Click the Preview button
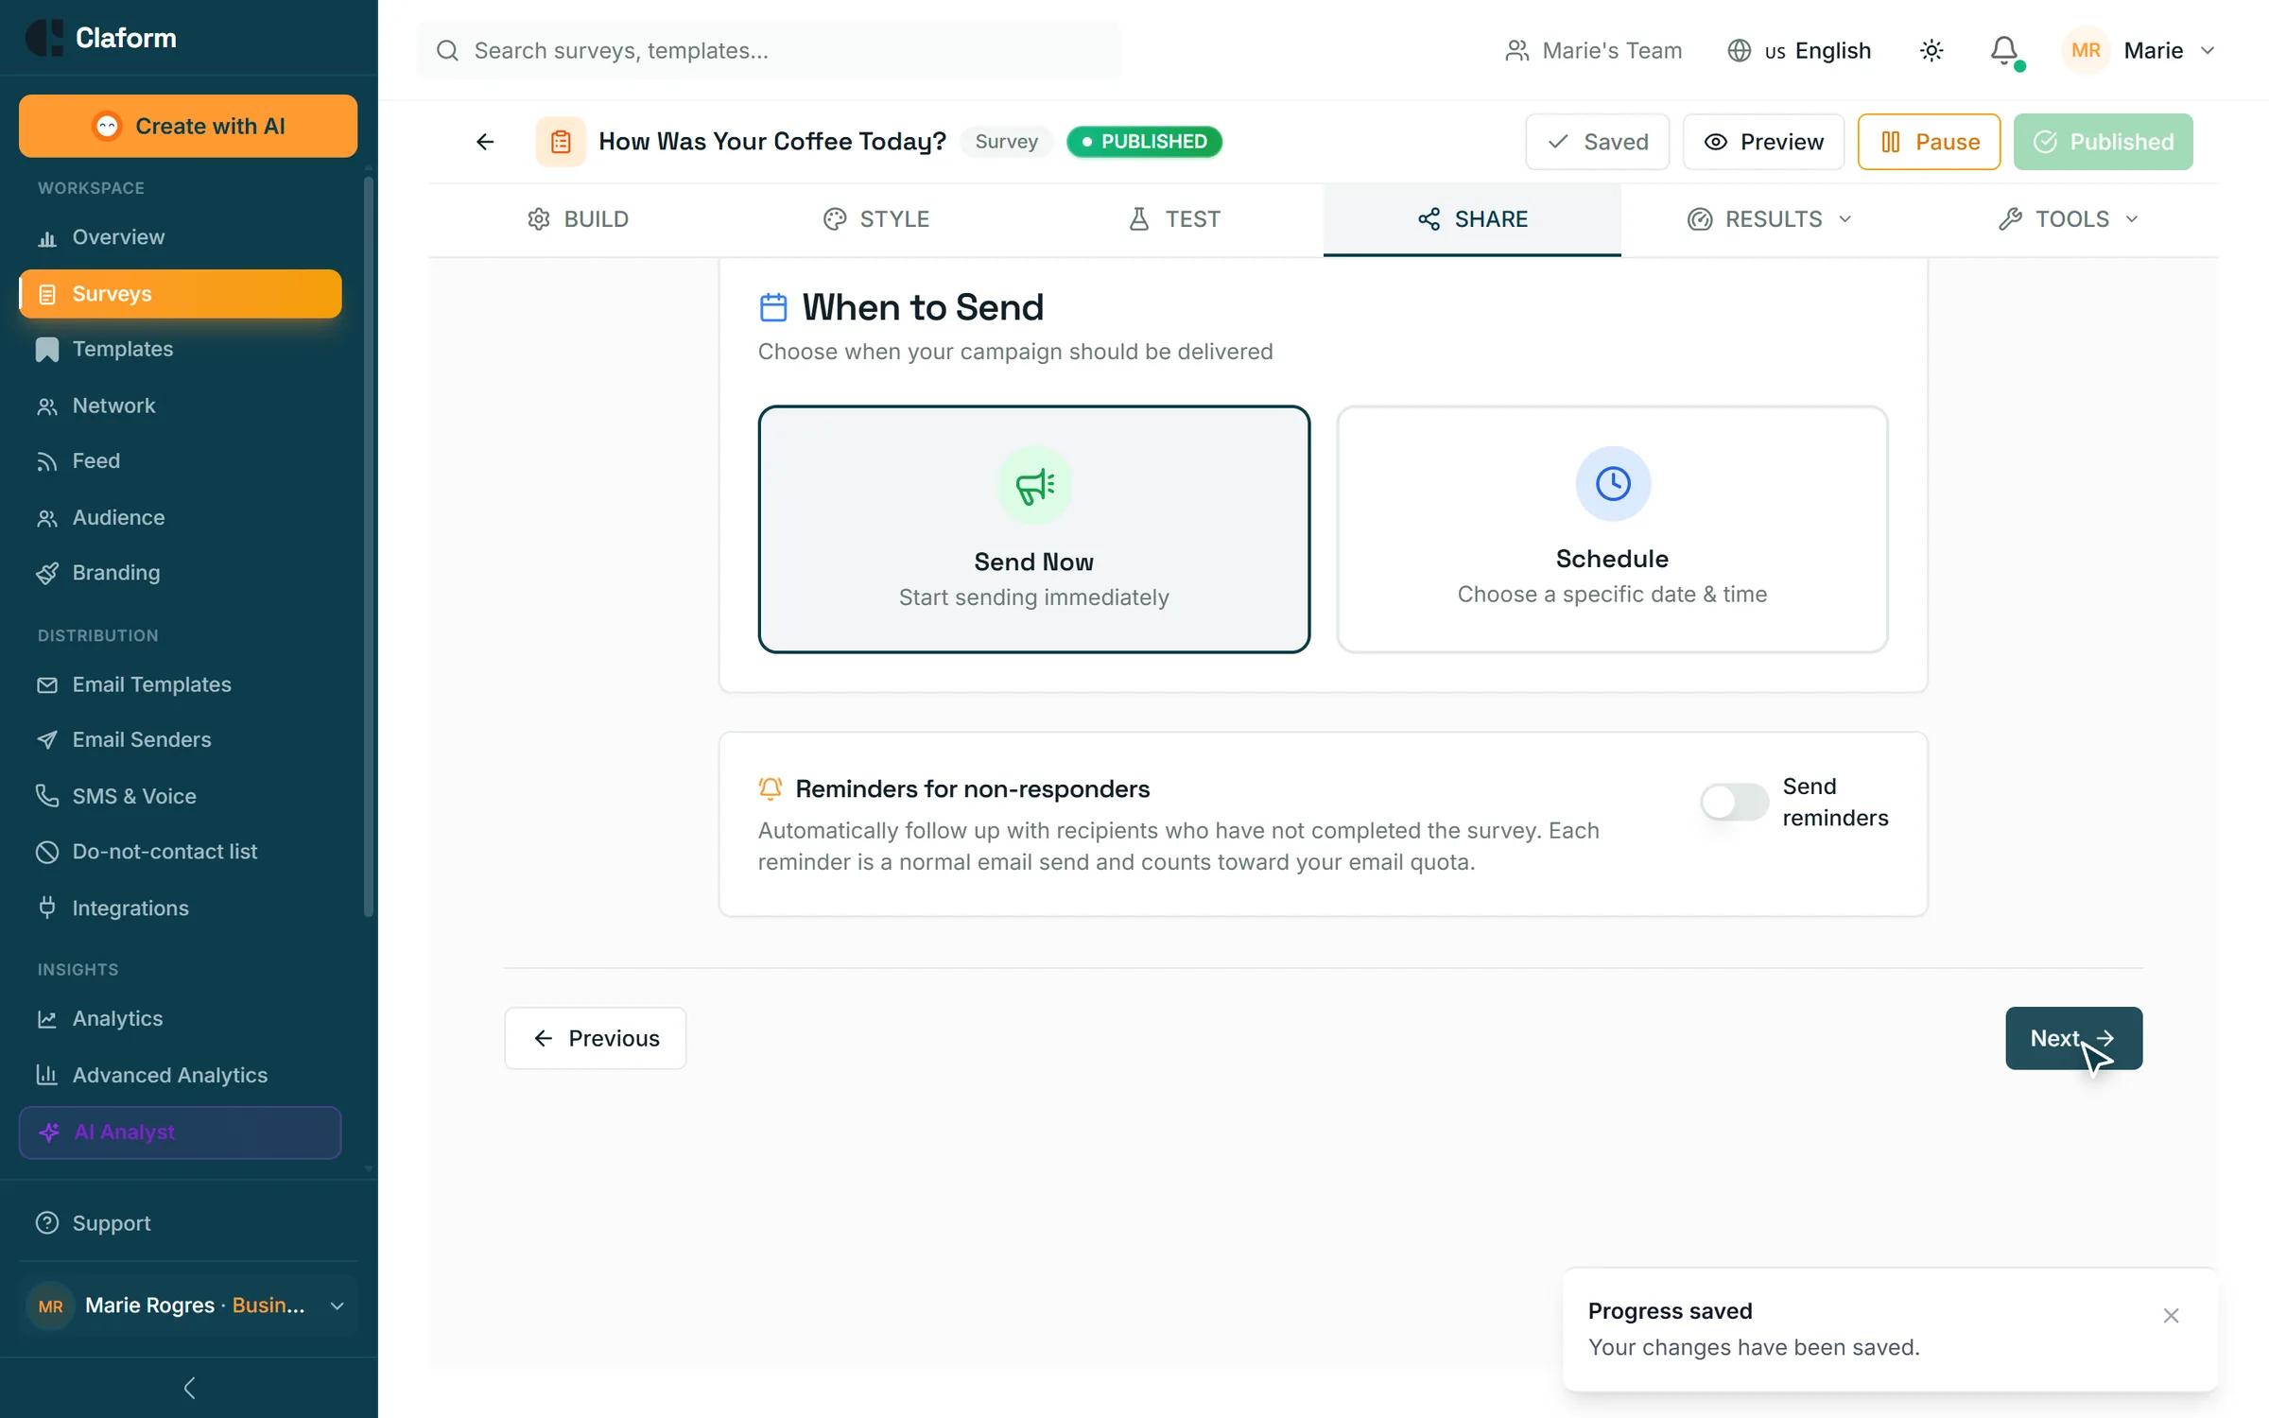Image resolution: width=2269 pixels, height=1418 pixels. tap(1763, 142)
